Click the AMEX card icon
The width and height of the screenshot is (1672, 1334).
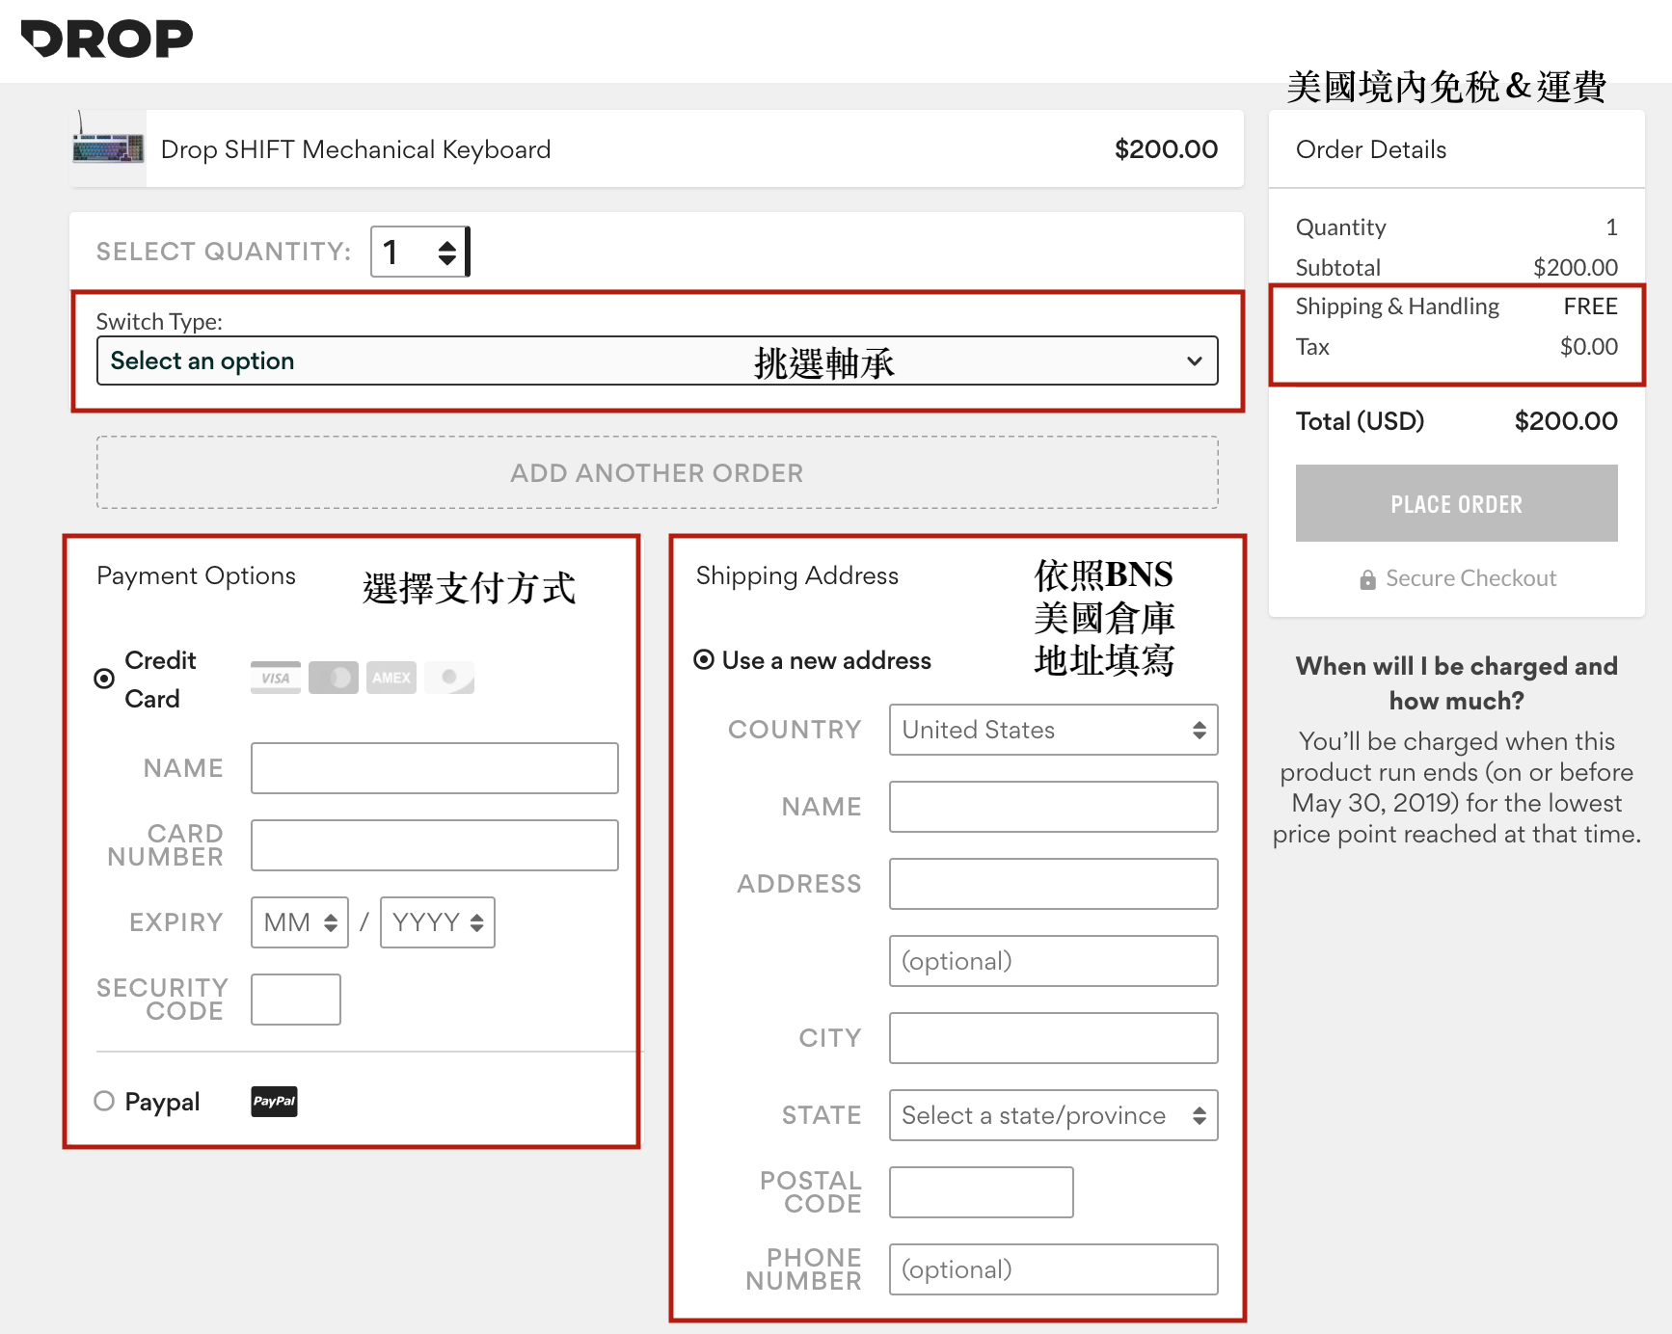click(391, 678)
